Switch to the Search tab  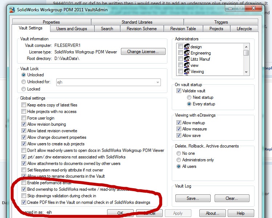pos(107,29)
